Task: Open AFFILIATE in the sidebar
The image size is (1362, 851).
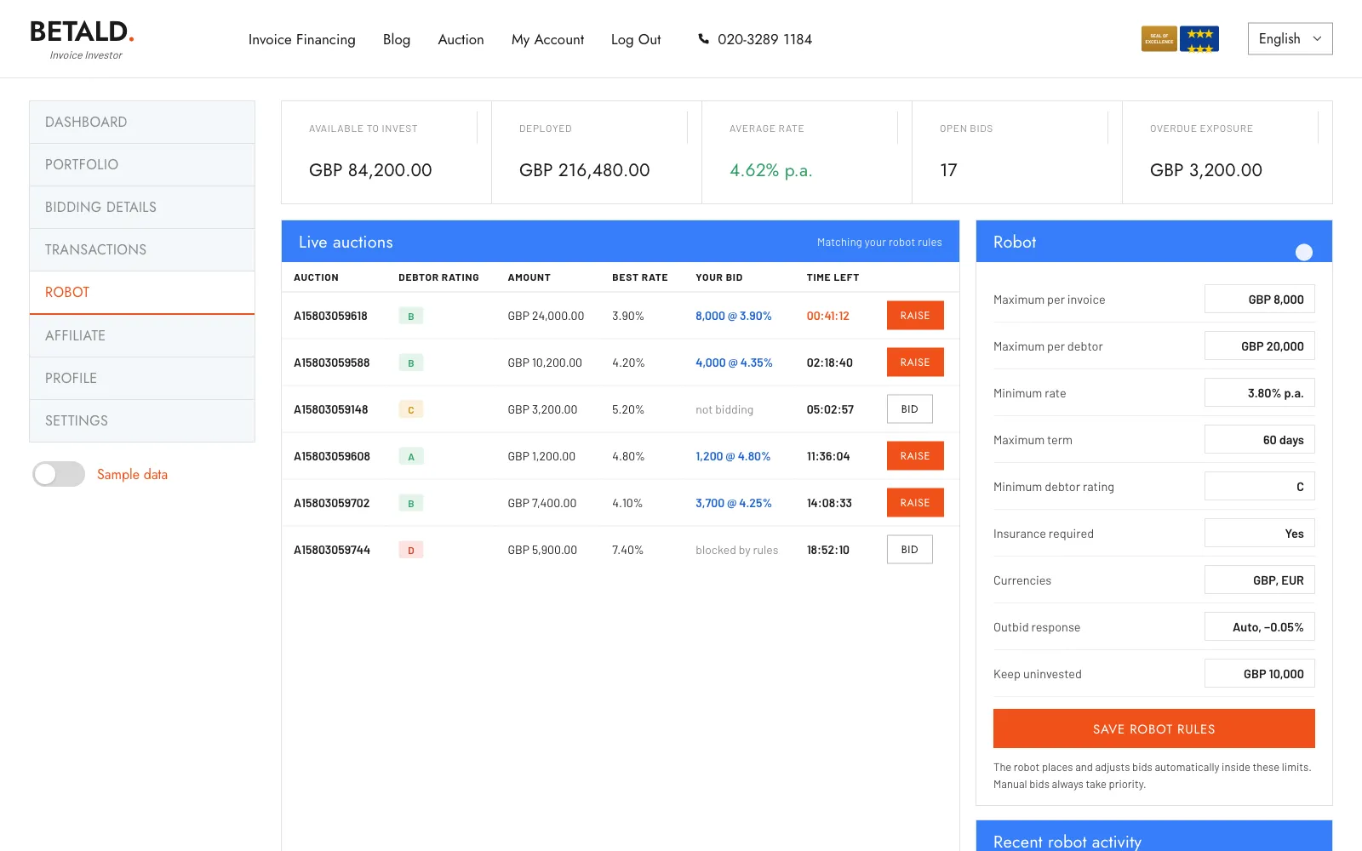Action: pos(142,335)
